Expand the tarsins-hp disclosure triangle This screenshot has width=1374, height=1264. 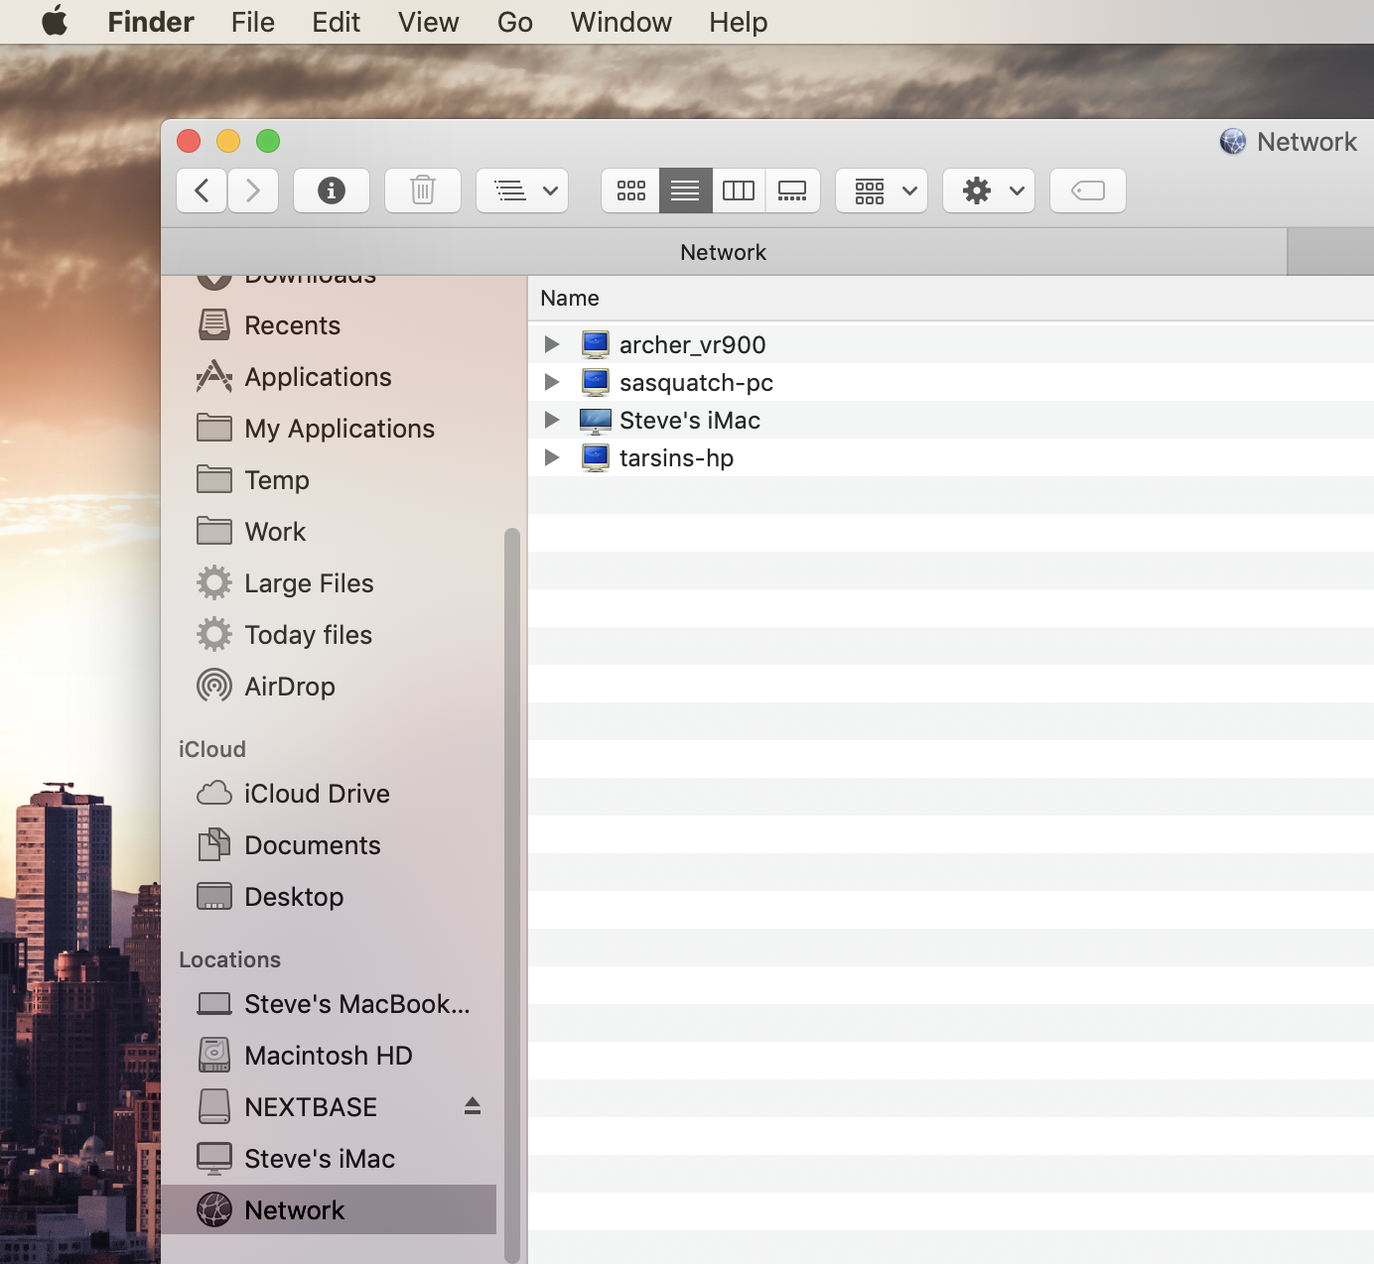[x=552, y=457]
